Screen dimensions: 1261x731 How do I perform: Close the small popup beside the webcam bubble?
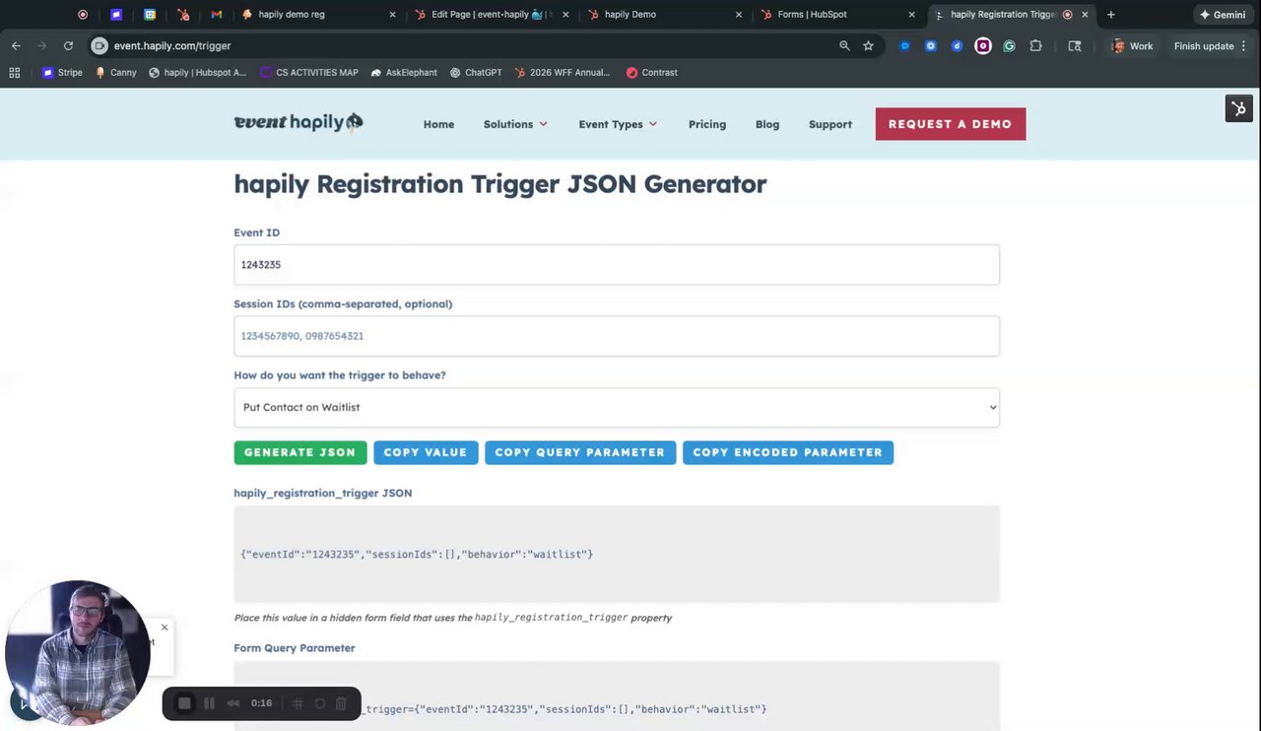[165, 628]
